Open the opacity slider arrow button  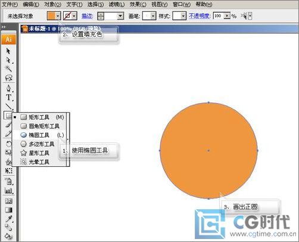coord(227,16)
